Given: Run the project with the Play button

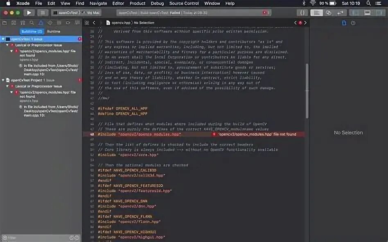Looking at the screenshot, I should (x=29, y=13).
